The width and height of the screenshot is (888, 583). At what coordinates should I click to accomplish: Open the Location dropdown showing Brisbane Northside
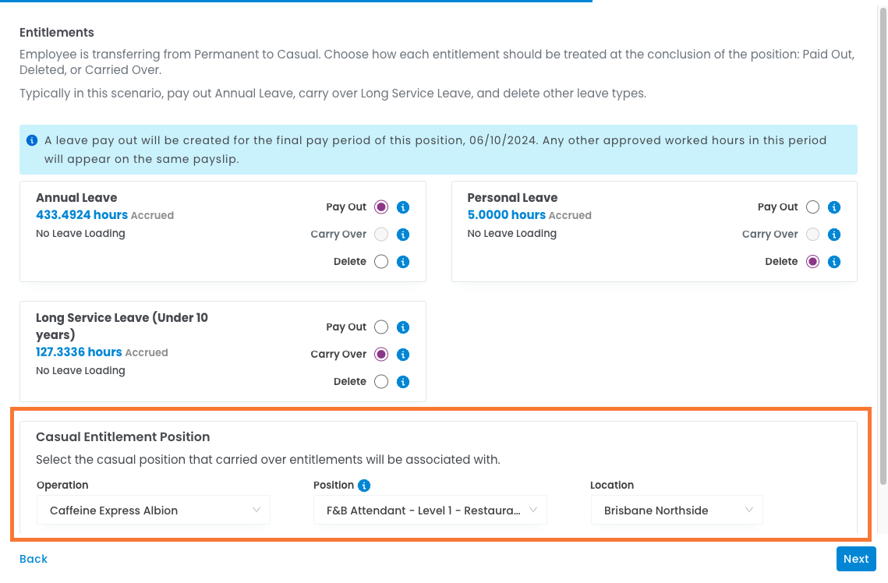[676, 511]
